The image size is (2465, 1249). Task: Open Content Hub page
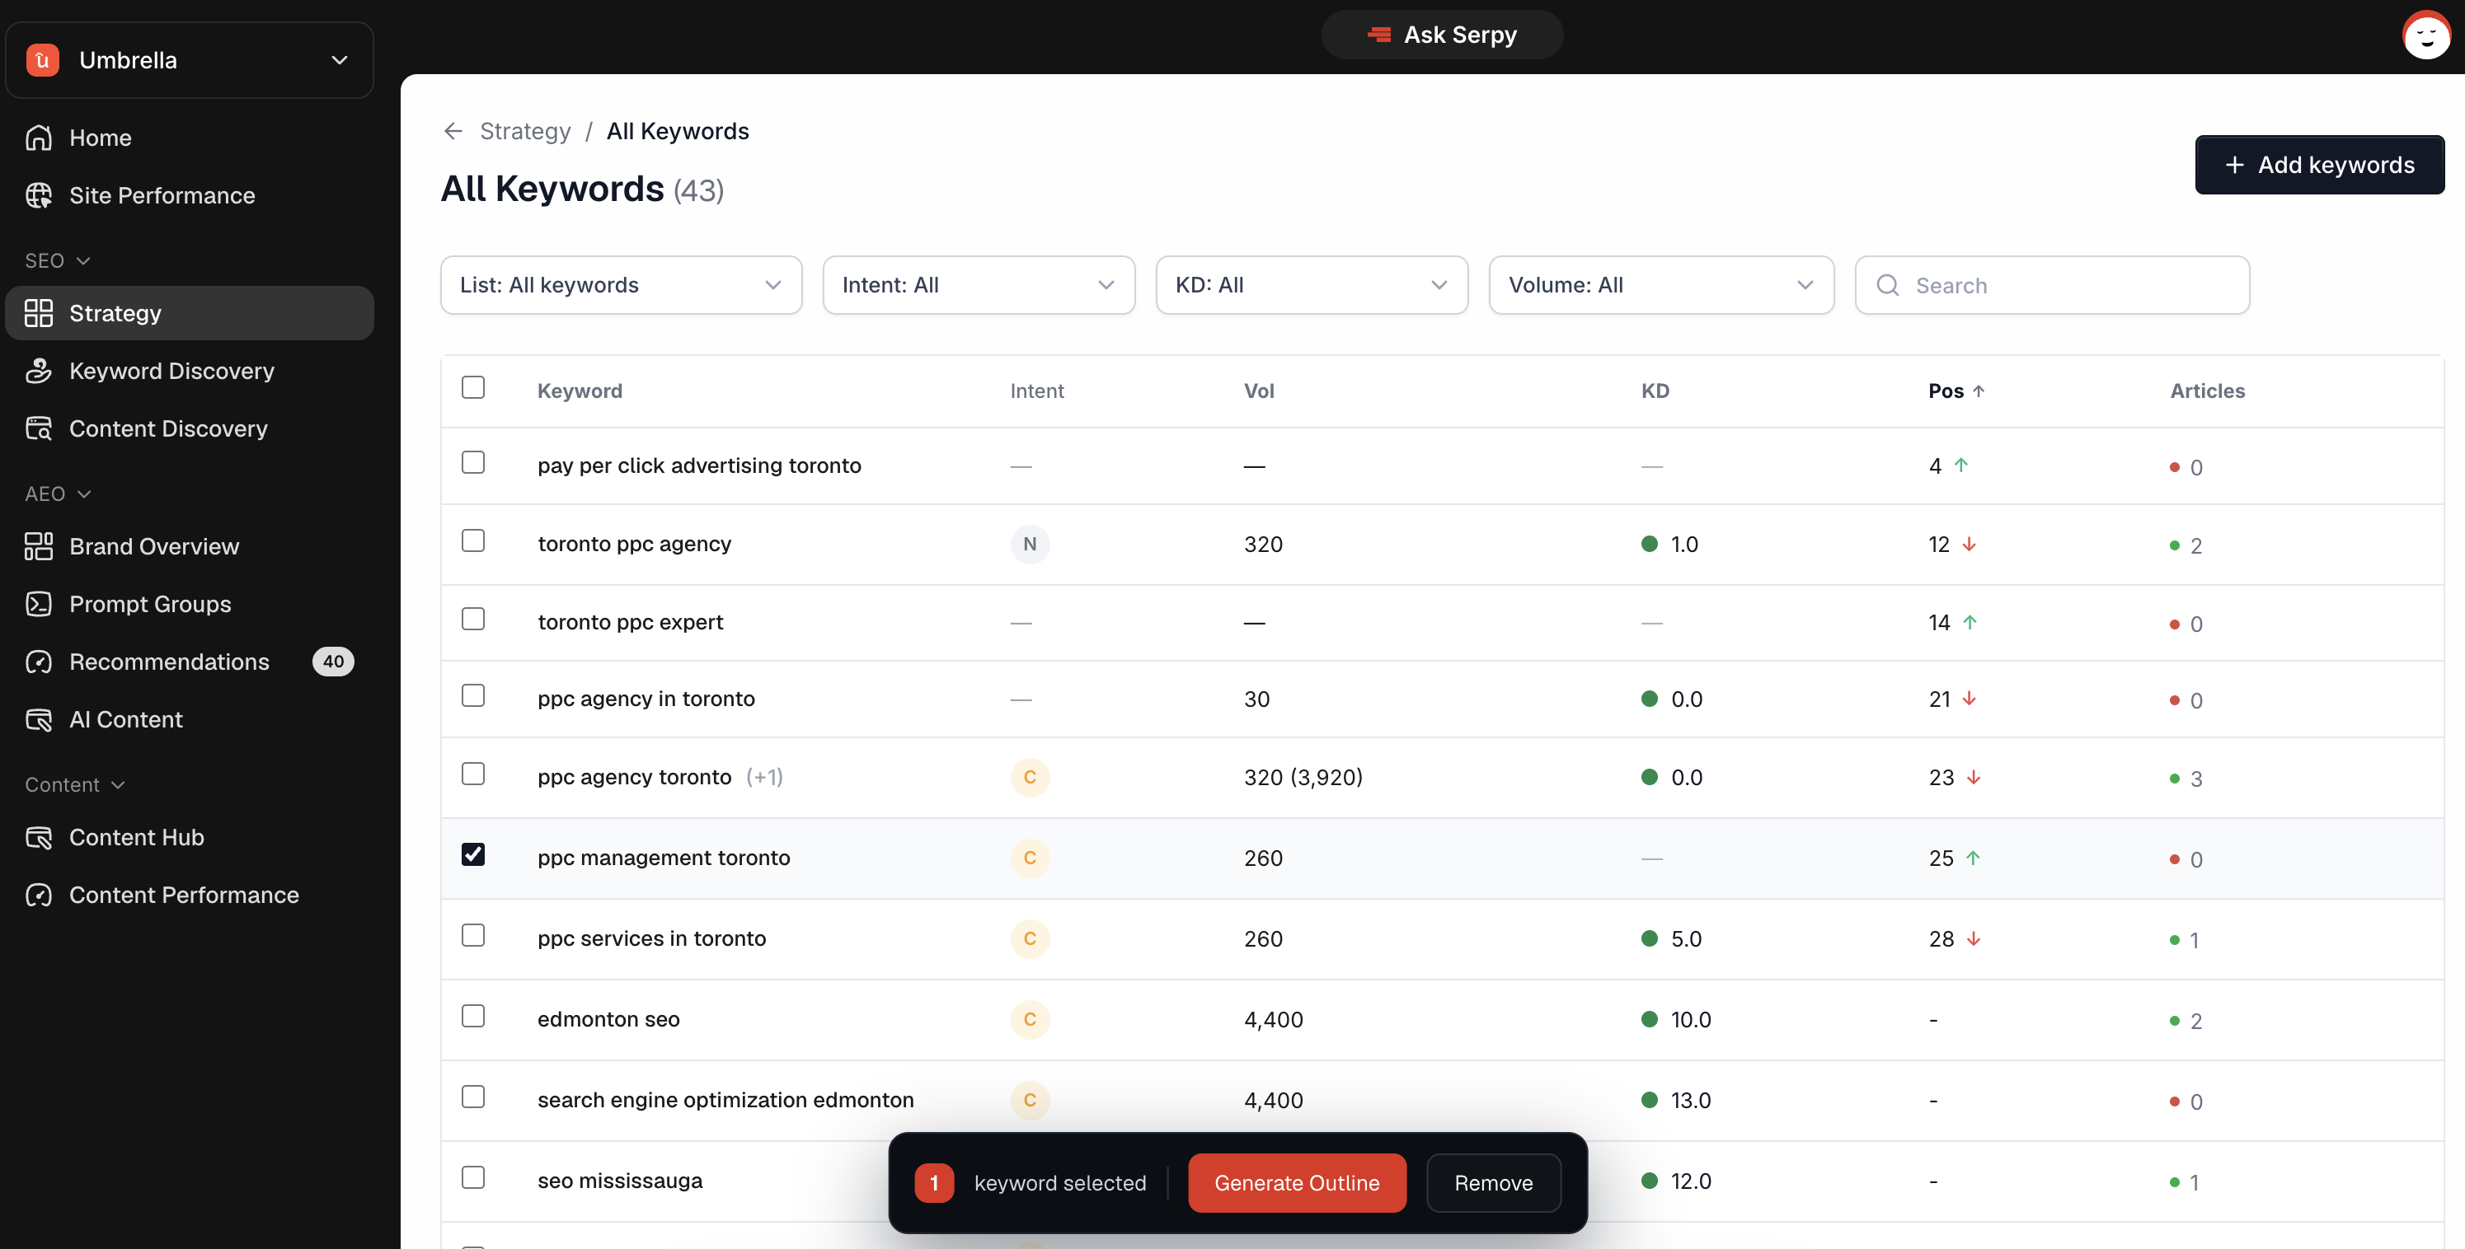click(x=190, y=837)
